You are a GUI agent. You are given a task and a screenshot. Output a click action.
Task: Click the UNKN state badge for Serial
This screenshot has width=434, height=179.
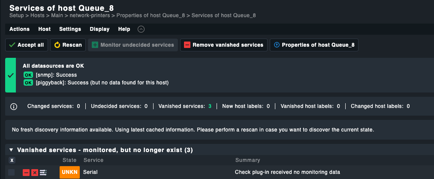click(69, 172)
